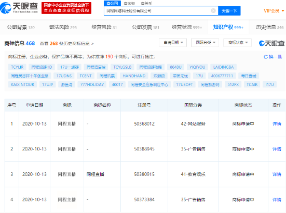Click the Tianyancha logo at top left
This screenshot has height=213, width=286.
point(19,8)
